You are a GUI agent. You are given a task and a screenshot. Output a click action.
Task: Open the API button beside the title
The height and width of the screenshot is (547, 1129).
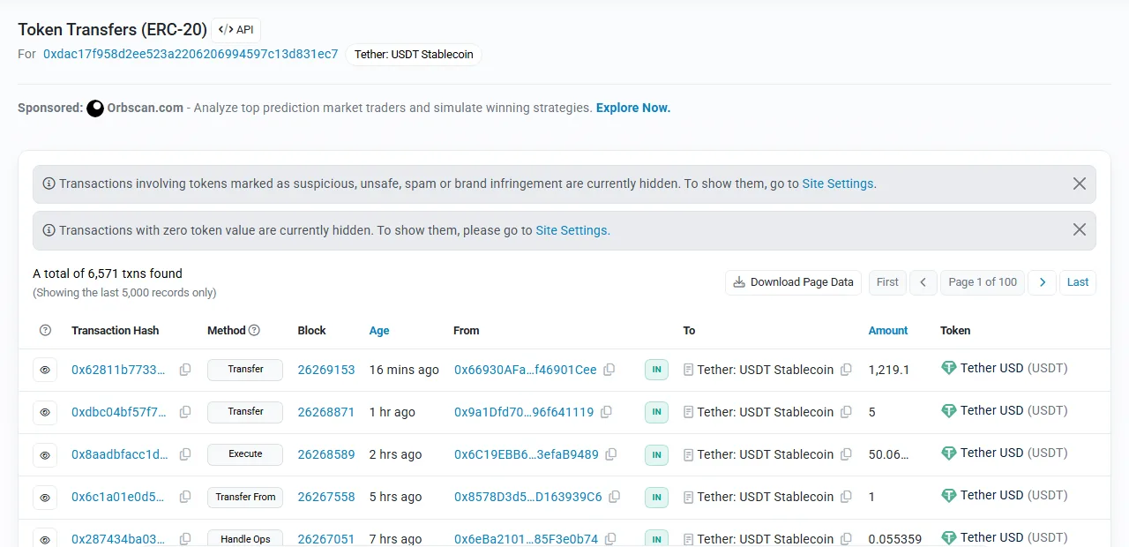point(236,30)
